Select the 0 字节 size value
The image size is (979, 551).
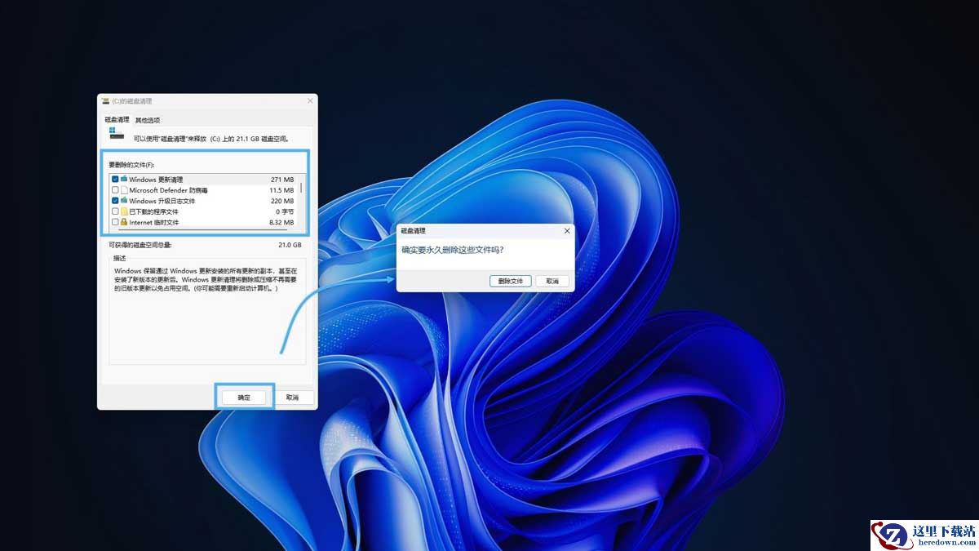285,211
